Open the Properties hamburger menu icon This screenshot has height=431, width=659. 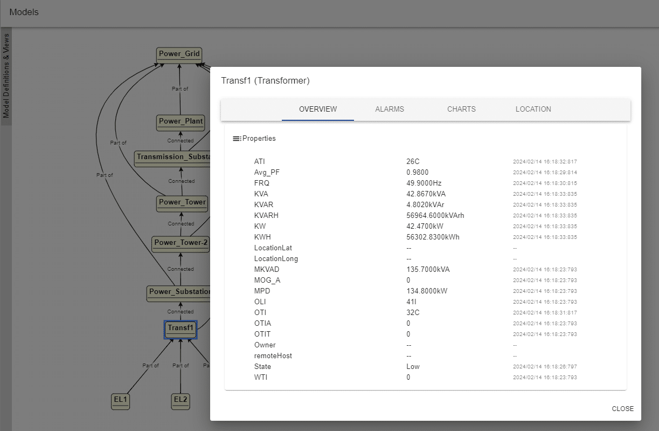235,138
